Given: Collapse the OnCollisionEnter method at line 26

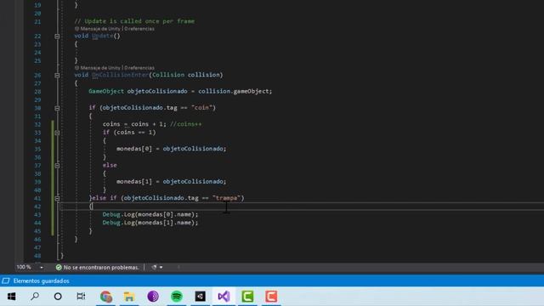Looking at the screenshot, I should tap(57, 76).
